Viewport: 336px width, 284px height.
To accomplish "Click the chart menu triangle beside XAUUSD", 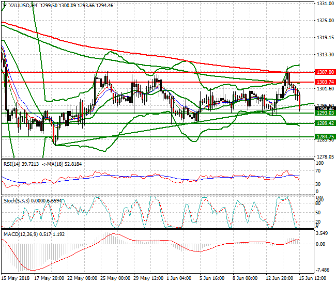I will 5,6.
